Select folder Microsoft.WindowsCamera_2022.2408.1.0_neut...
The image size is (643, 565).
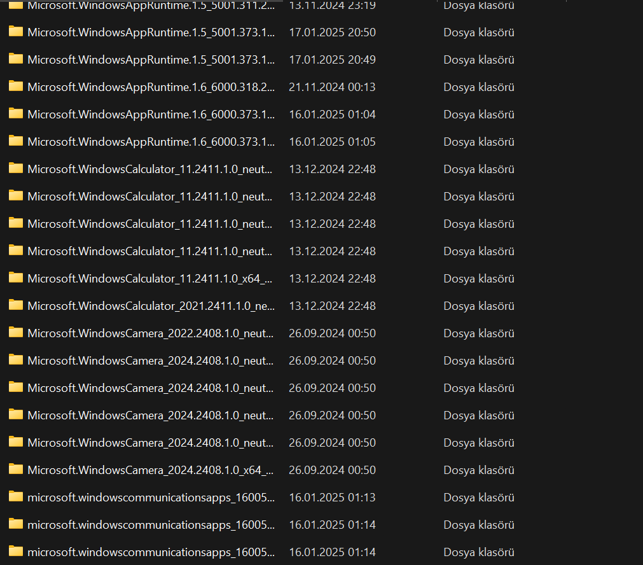click(151, 333)
